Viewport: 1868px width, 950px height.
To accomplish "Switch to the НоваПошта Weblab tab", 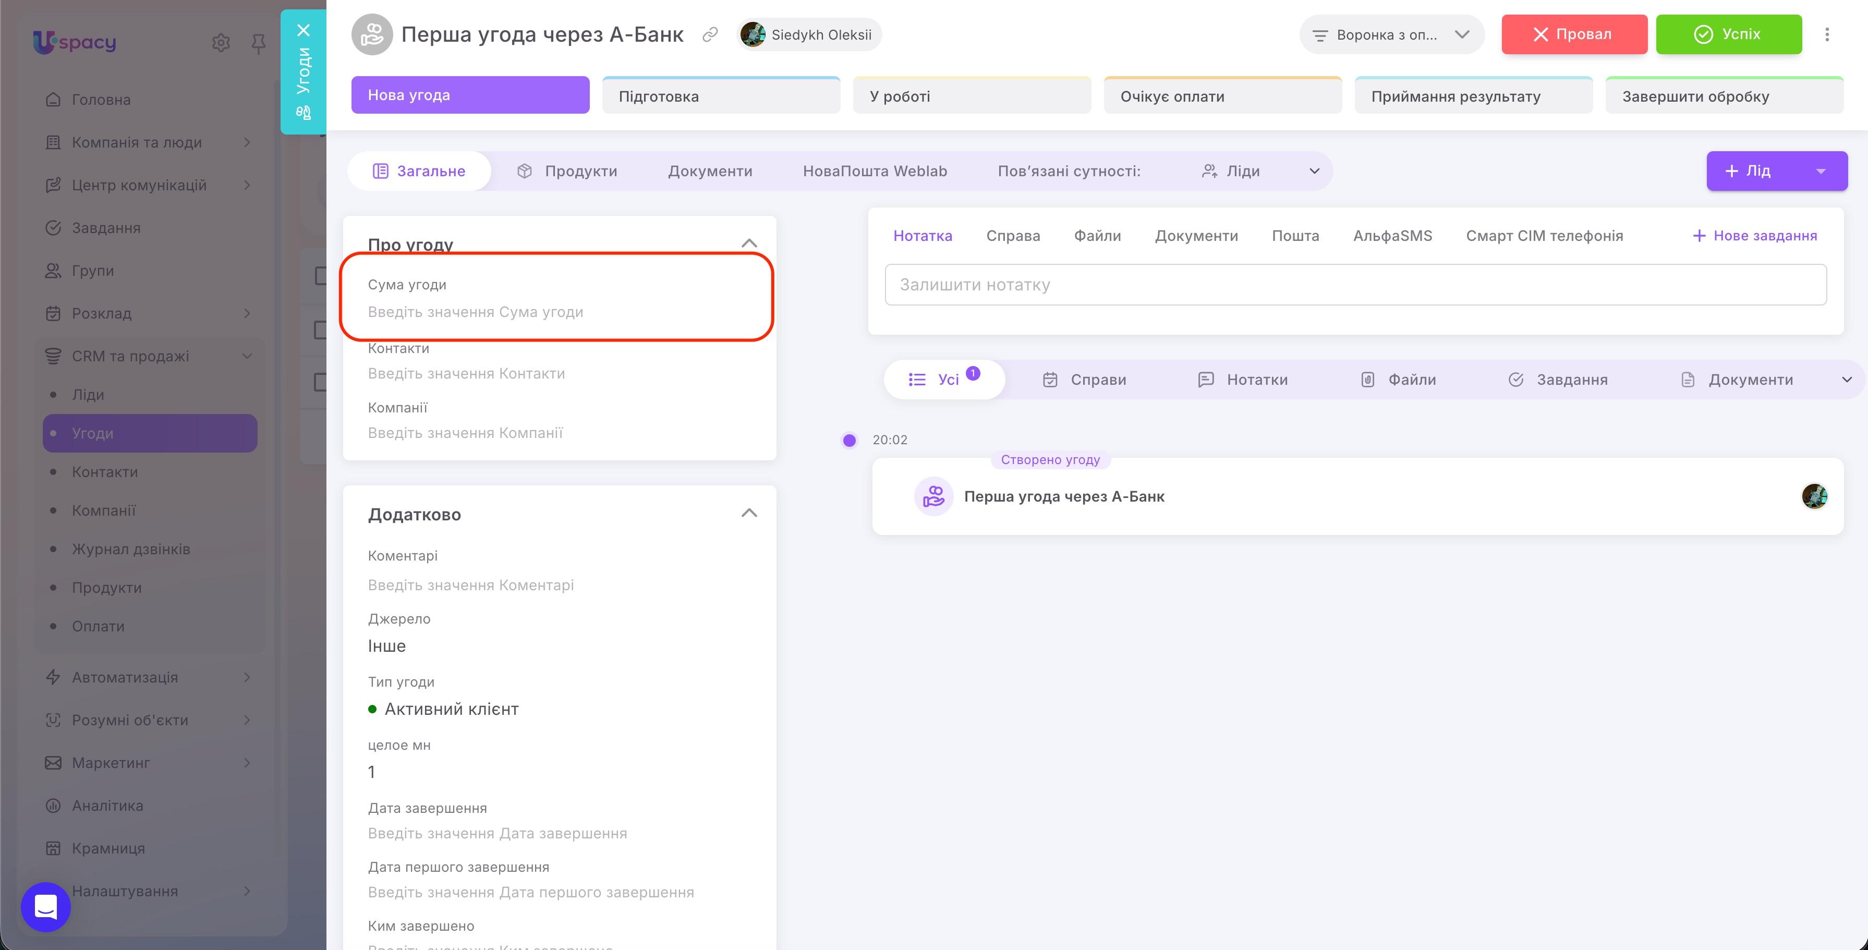I will pos(875,171).
